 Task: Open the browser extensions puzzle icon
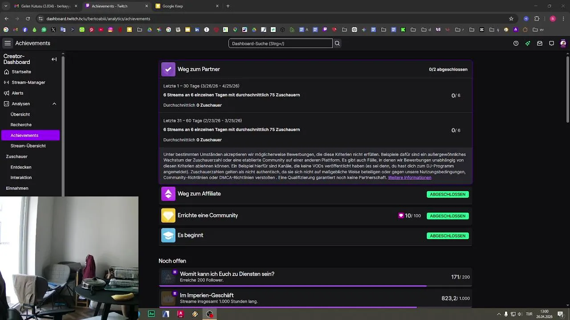[x=537, y=19]
